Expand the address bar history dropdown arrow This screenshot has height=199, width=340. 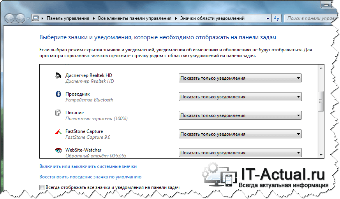coord(268,19)
